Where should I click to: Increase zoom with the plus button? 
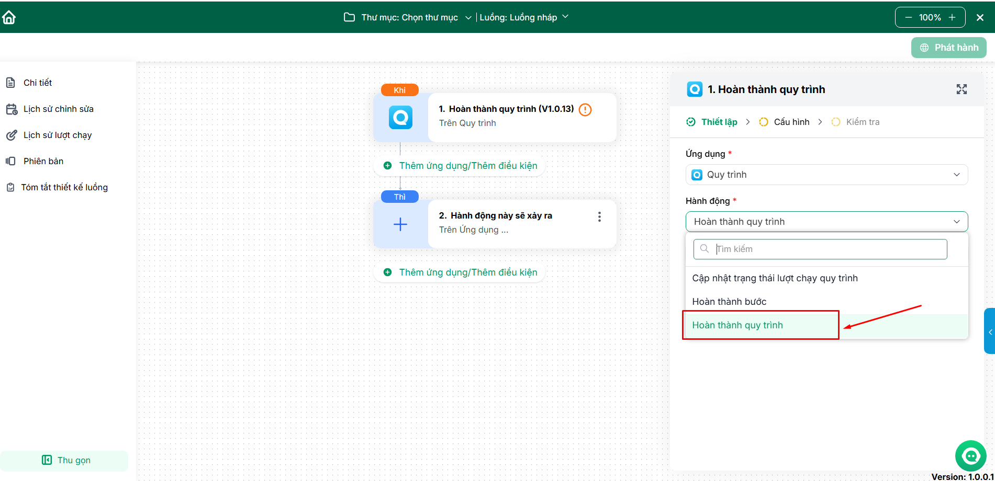pos(952,17)
